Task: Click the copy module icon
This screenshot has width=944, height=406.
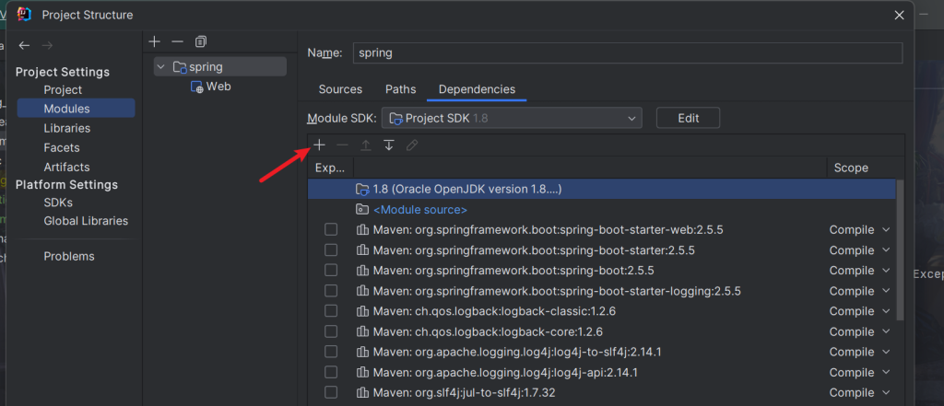Action: click(201, 41)
